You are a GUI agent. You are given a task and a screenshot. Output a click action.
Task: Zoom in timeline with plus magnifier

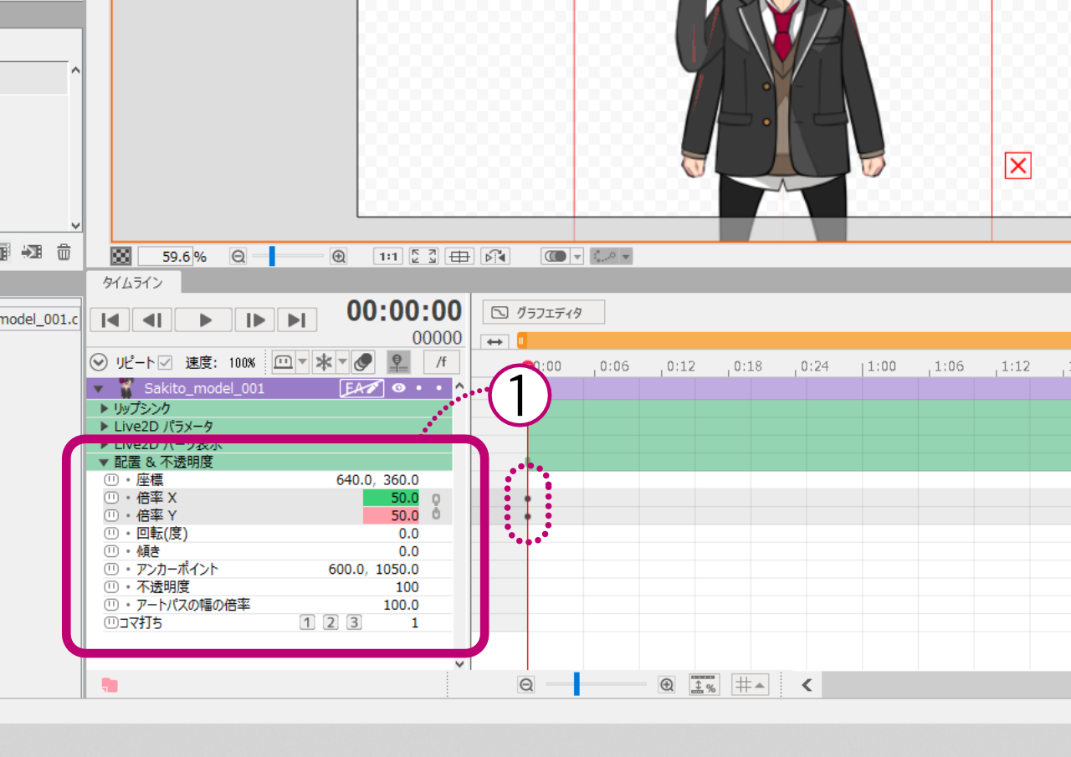point(667,685)
